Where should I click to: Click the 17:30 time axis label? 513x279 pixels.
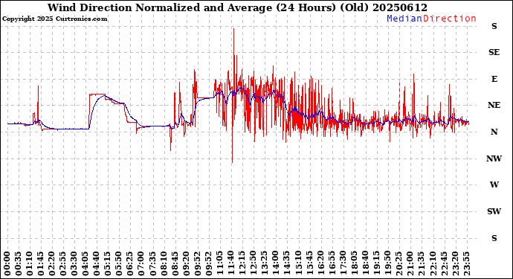343,263
